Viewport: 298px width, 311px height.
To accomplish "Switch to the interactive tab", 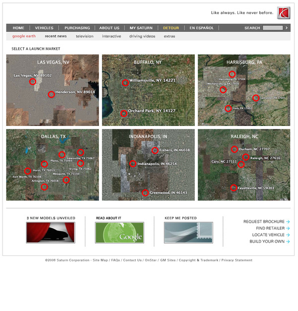I will [x=111, y=36].
